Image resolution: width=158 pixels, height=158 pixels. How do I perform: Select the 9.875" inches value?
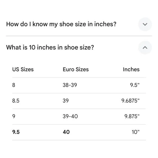click(x=132, y=116)
